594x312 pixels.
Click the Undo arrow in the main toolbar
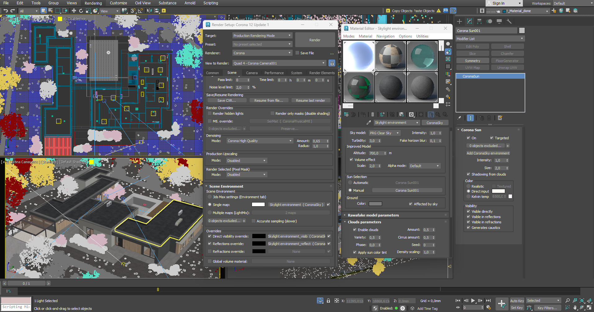pyautogui.click(x=6, y=11)
